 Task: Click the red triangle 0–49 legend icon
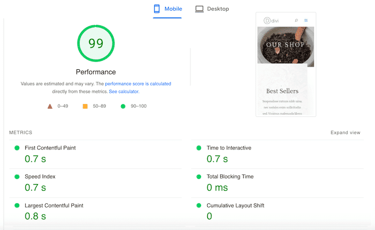pyautogui.click(x=50, y=106)
